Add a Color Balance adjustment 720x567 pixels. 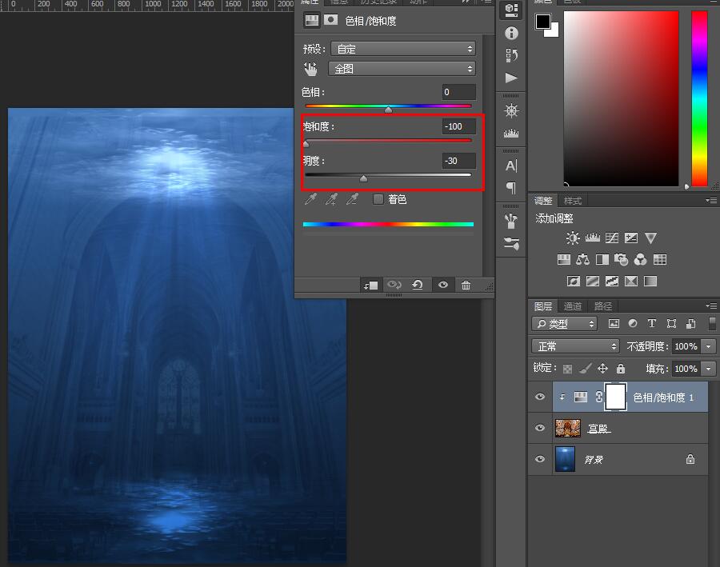point(582,260)
